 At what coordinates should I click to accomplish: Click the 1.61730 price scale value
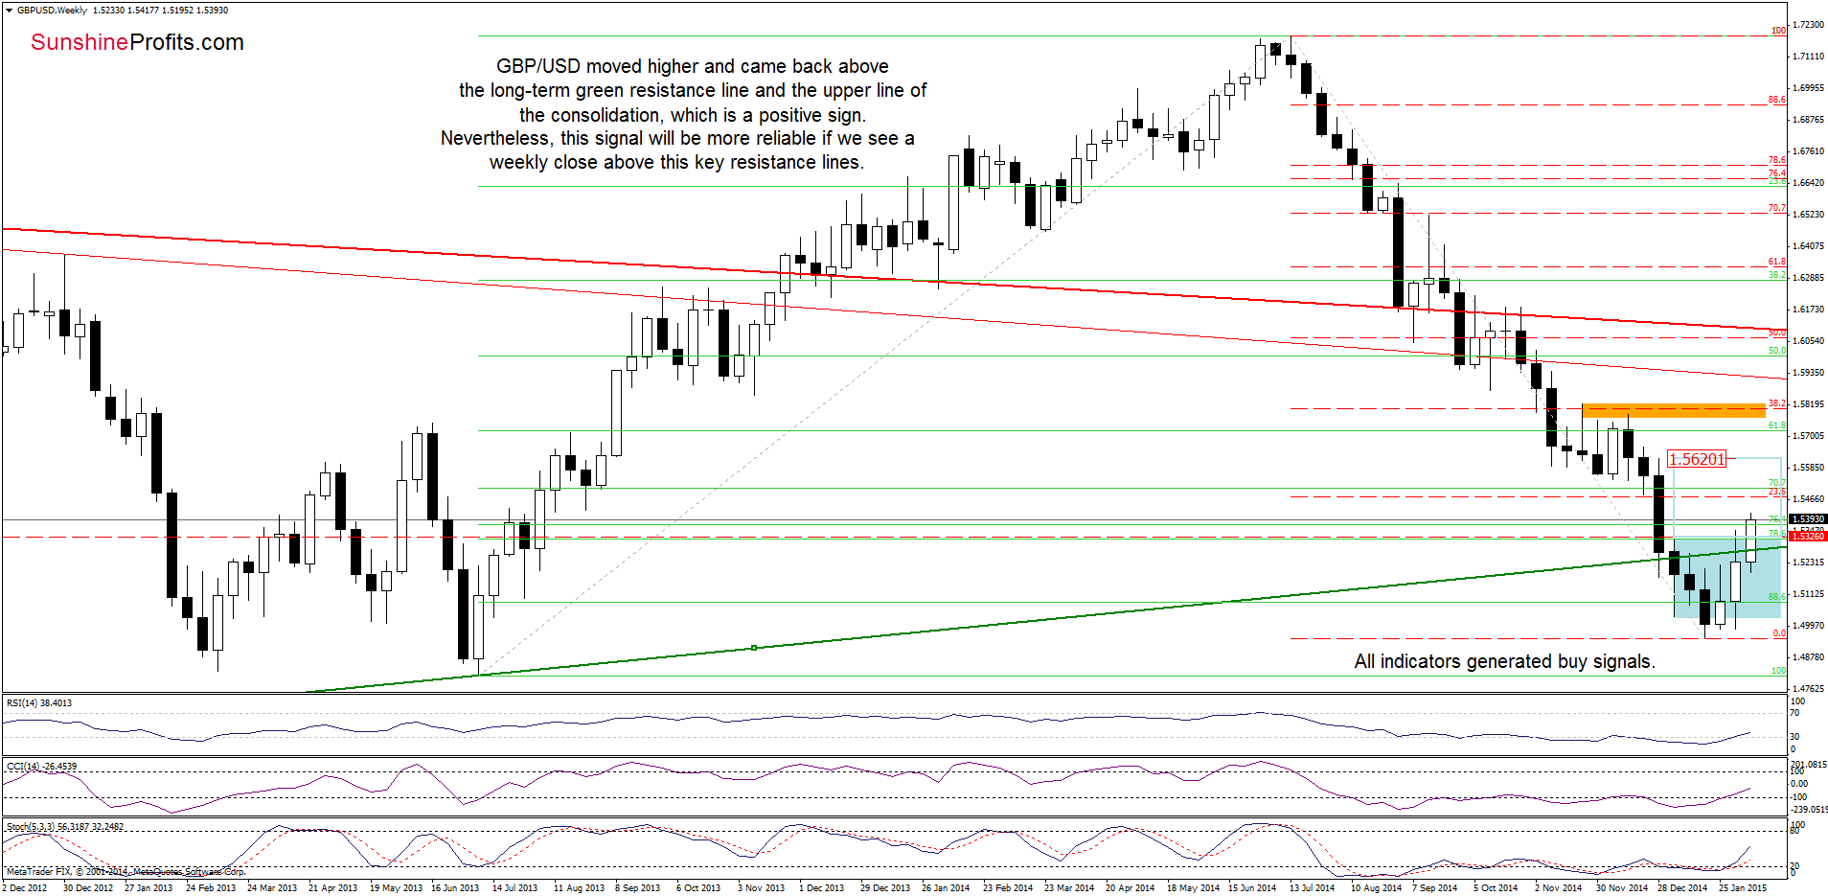point(1808,309)
